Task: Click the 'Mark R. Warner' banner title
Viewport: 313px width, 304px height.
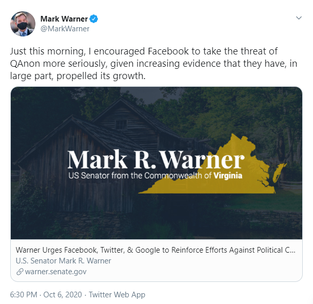Action: [156, 160]
